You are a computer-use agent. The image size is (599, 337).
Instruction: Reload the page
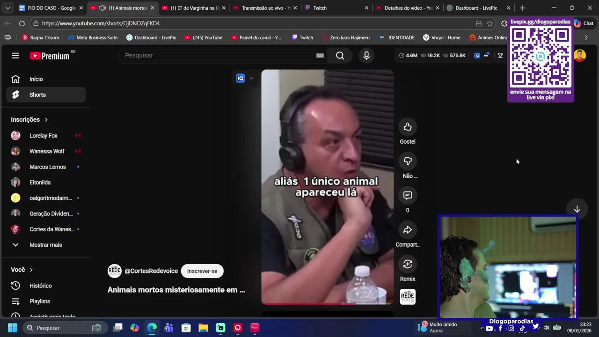pyautogui.click(x=22, y=23)
